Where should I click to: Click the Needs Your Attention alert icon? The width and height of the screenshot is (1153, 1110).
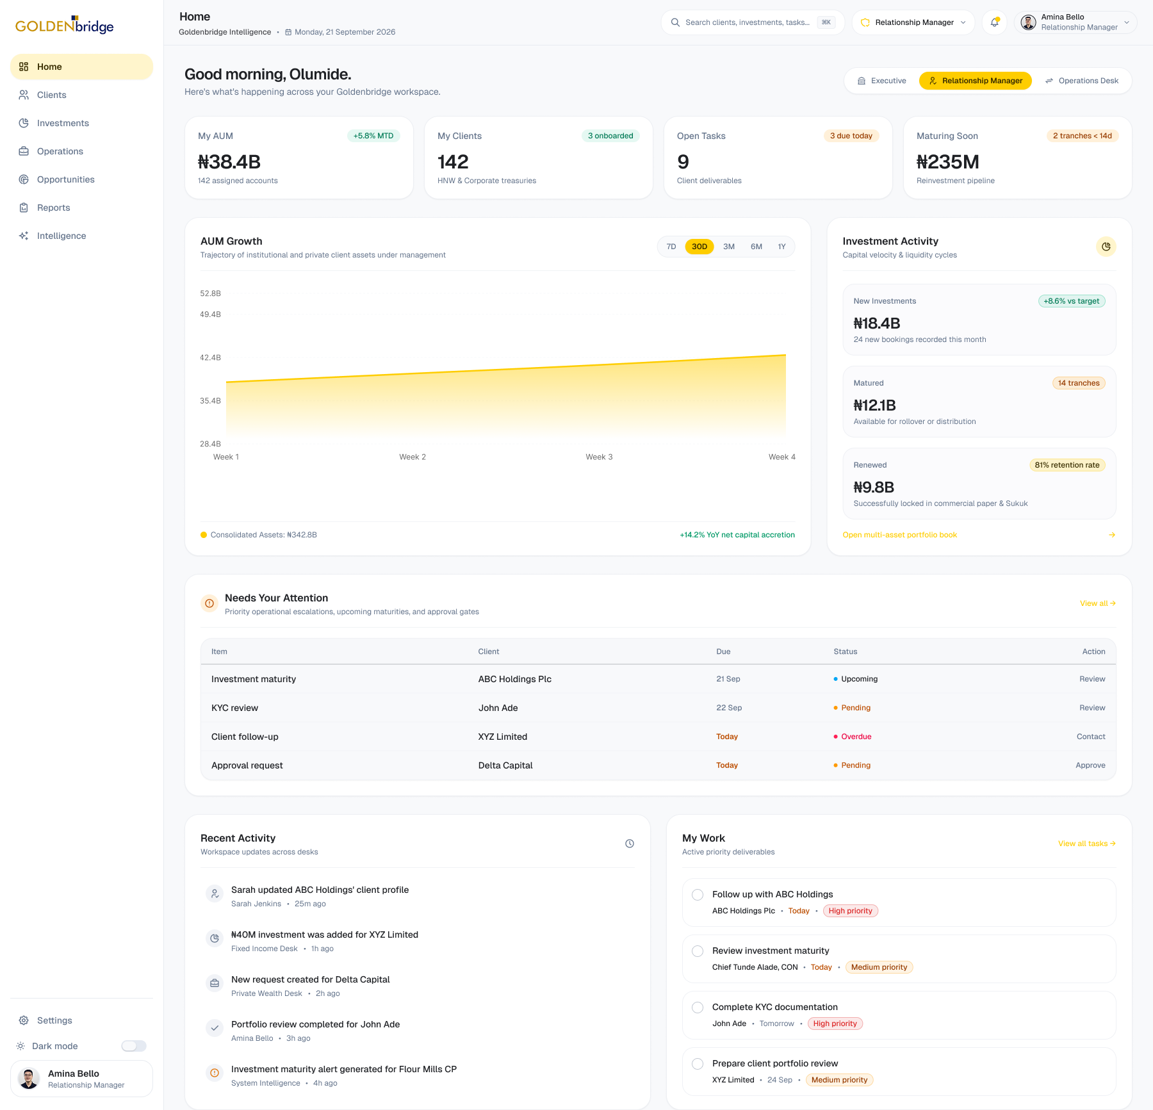coord(209,603)
